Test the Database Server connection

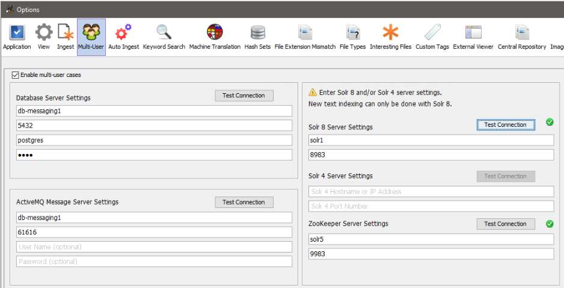pos(244,96)
